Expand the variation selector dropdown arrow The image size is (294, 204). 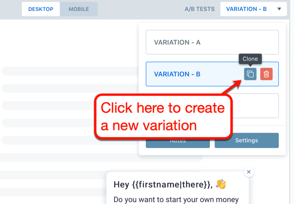(x=279, y=9)
